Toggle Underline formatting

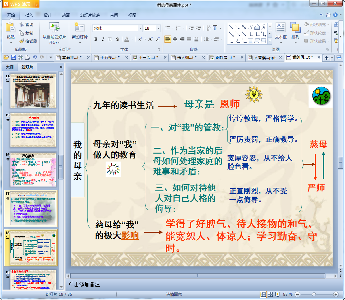click(x=110, y=39)
